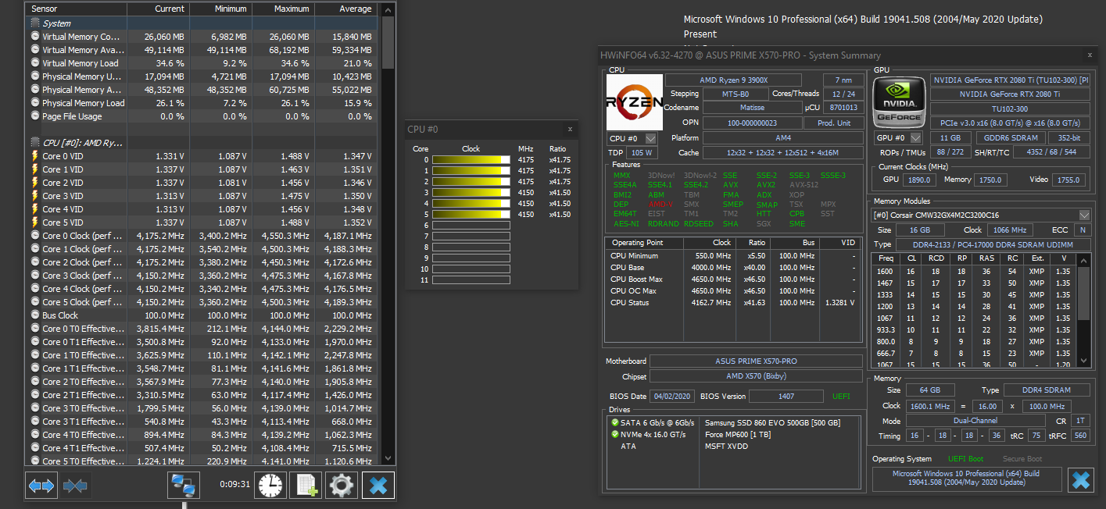Click the green UEFI label beside BIOS Version

pyautogui.click(x=840, y=396)
